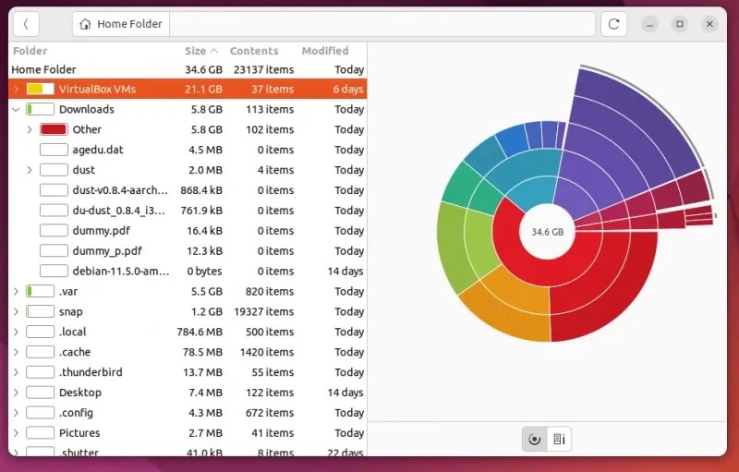Screen dimensions: 739x472
Task: Select the agedu.dat file row
Action: (x=188, y=150)
